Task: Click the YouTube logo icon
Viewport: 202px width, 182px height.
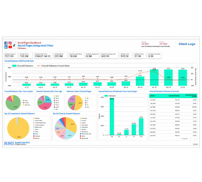Action: tap(10, 47)
